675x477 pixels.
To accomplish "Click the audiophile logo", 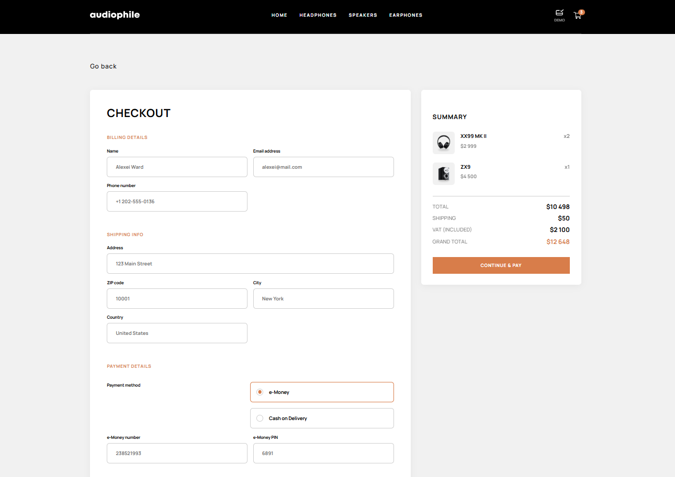I will click(115, 15).
